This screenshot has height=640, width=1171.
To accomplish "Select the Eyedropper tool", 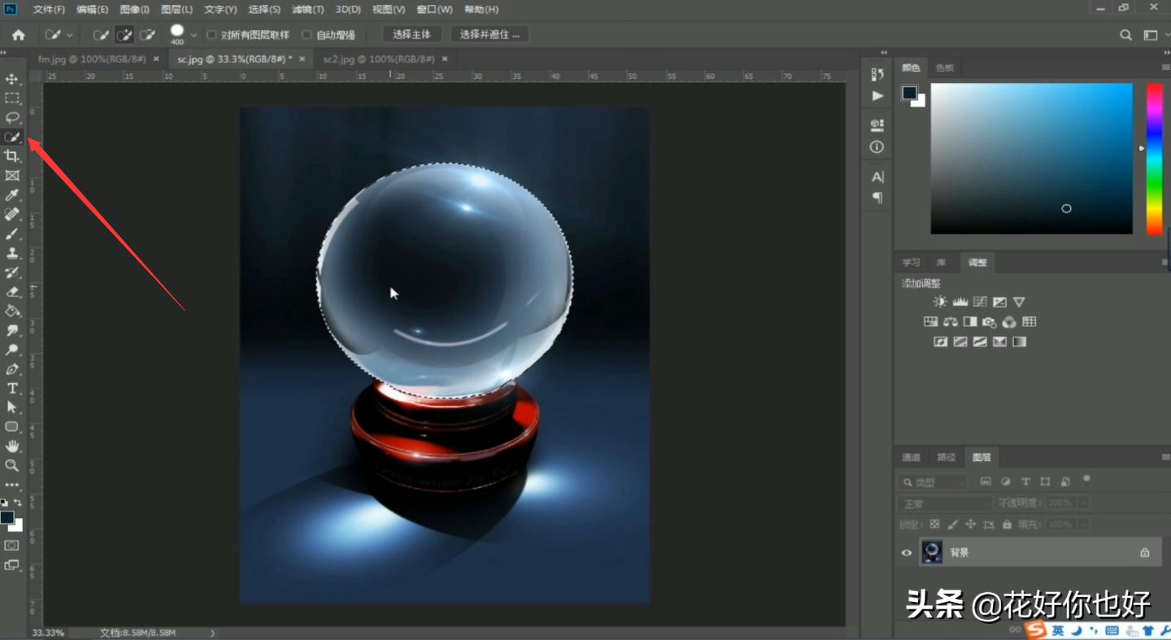I will [11, 194].
